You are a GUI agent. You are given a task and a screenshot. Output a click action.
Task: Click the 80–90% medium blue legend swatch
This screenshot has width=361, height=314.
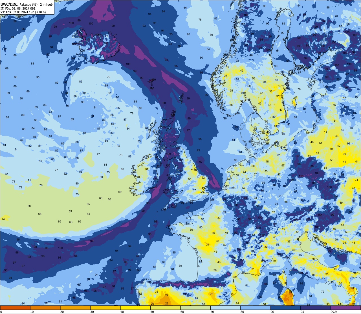(x=256, y=308)
